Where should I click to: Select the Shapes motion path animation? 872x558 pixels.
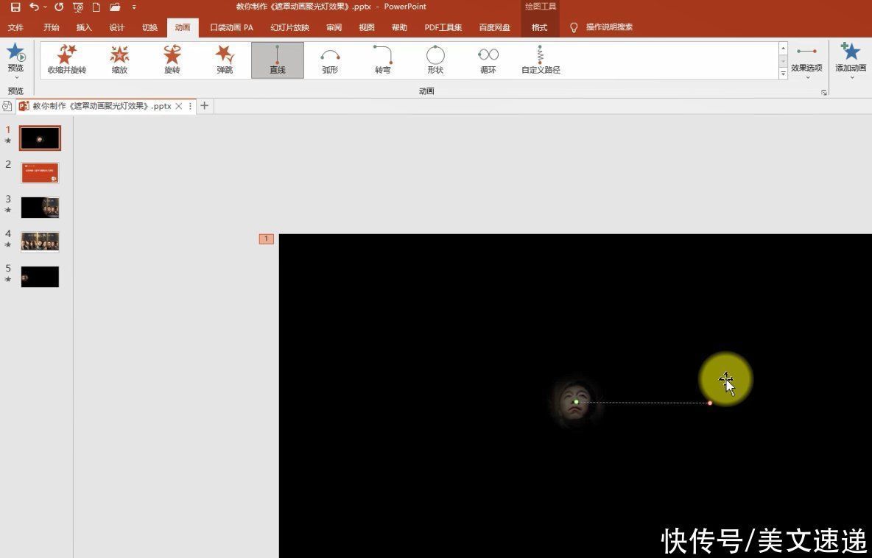[x=435, y=58]
